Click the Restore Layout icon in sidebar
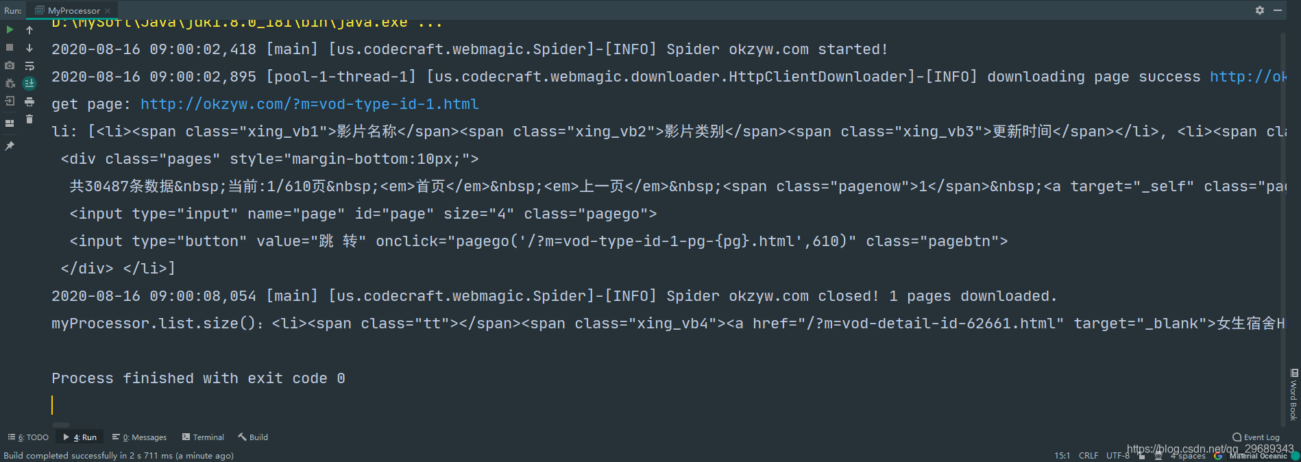 coord(10,123)
